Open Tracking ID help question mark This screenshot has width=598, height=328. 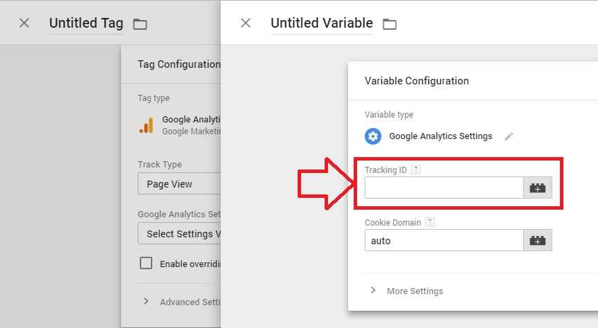click(417, 170)
